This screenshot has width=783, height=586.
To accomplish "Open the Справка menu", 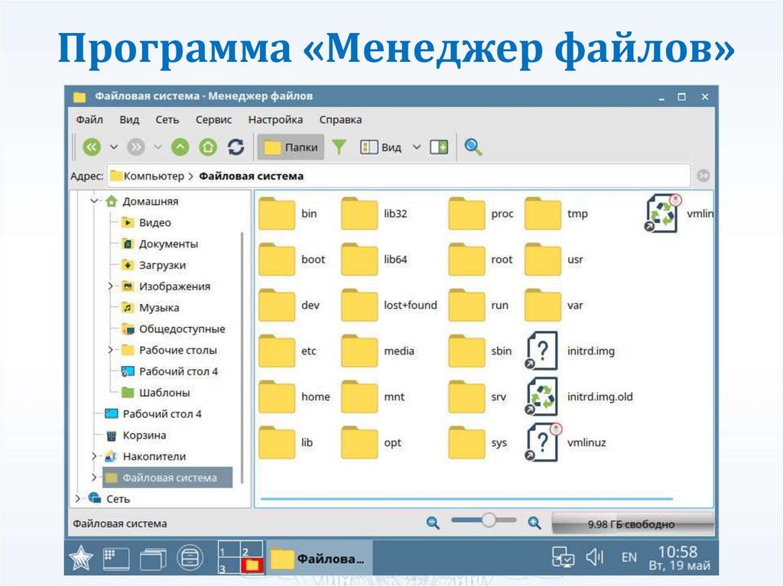I will click(340, 120).
